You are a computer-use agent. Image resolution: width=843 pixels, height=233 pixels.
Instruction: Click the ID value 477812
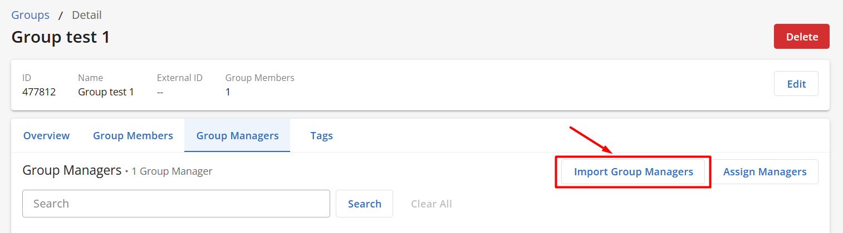[x=39, y=92]
